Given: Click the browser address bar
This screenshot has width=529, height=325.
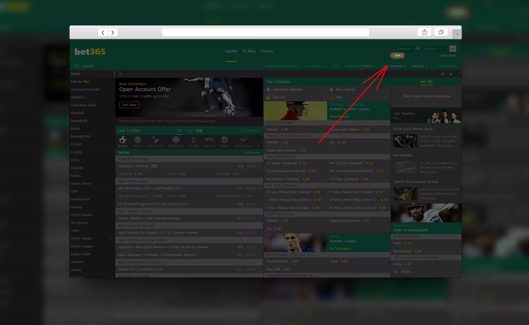Looking at the screenshot, I should [265, 33].
